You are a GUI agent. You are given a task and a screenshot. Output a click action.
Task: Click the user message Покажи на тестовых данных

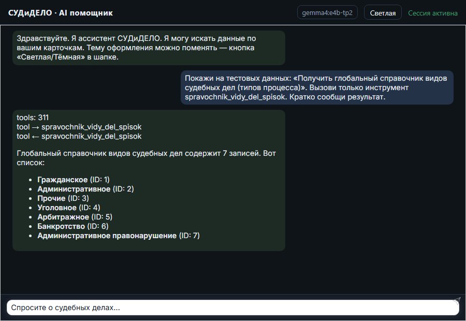[x=317, y=87]
